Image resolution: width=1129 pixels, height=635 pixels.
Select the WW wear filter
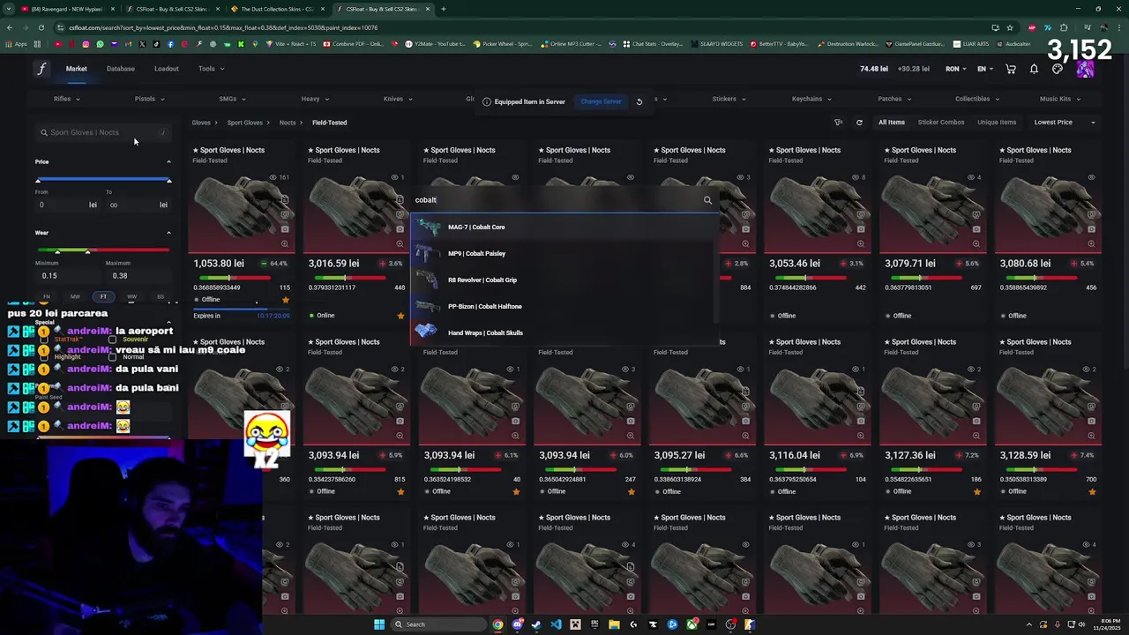click(131, 296)
